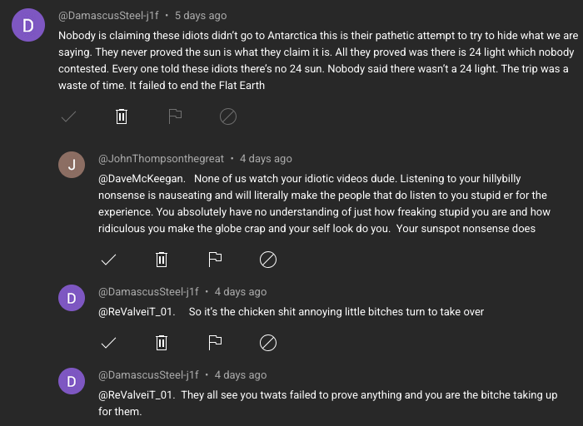Image resolution: width=583 pixels, height=426 pixels.
Task: Click the JohnThompsonthegreat '4 days ago' timestamp
Action: (266, 159)
